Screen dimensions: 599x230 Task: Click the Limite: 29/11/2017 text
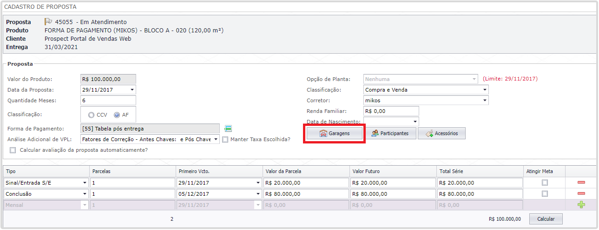click(510, 79)
